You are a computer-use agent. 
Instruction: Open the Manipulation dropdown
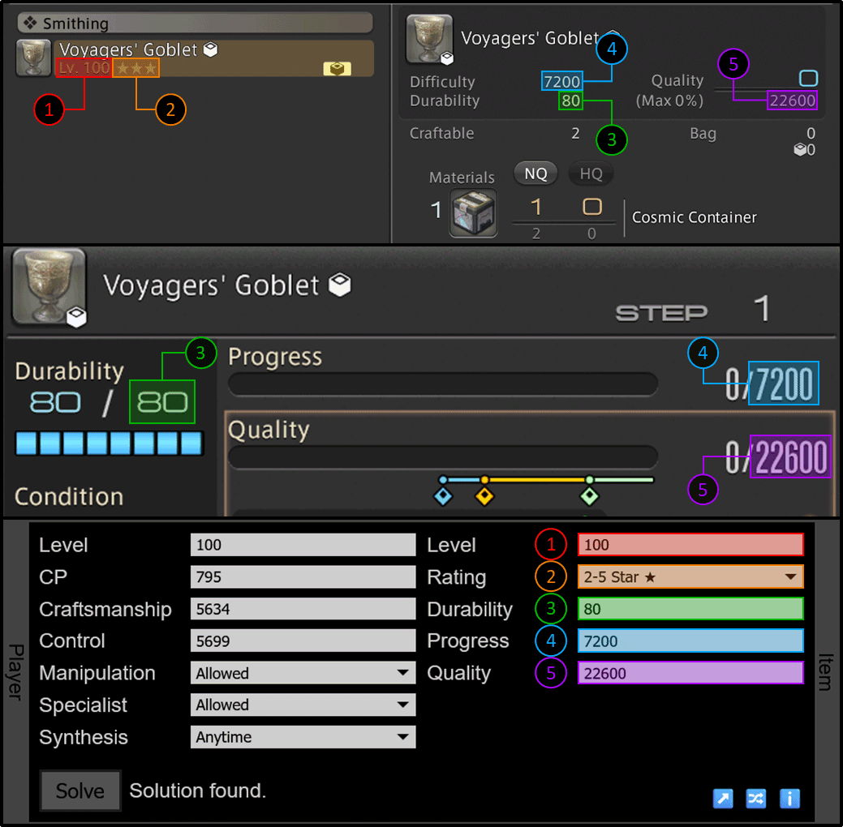pyautogui.click(x=303, y=673)
